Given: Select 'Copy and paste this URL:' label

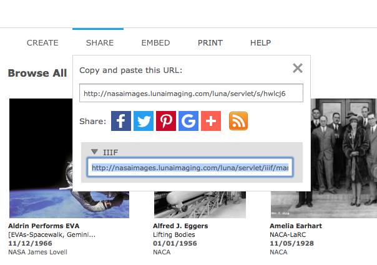Looking at the screenshot, I should (x=131, y=70).
